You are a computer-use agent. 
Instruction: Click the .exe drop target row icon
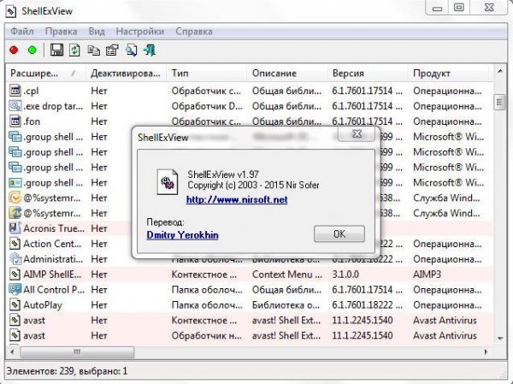15,106
